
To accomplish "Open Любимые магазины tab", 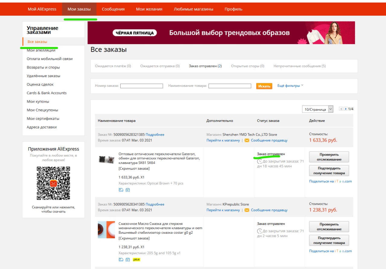I will tap(194, 9).
